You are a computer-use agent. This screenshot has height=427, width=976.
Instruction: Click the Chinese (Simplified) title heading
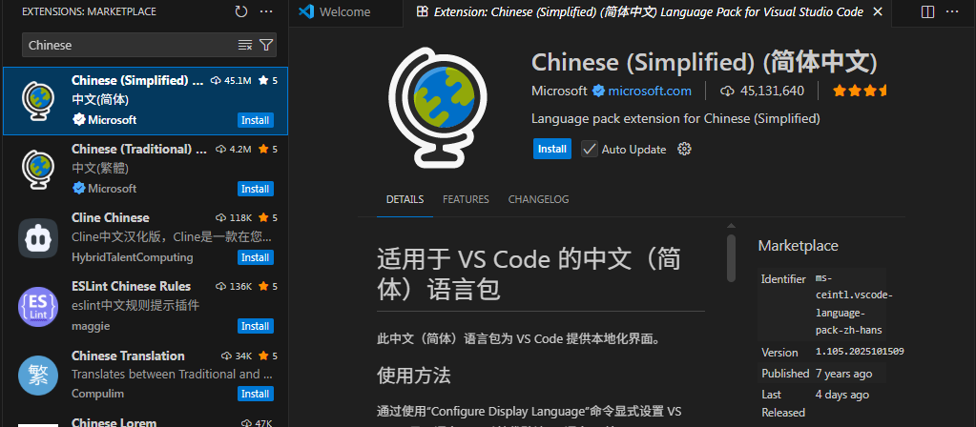(x=704, y=62)
